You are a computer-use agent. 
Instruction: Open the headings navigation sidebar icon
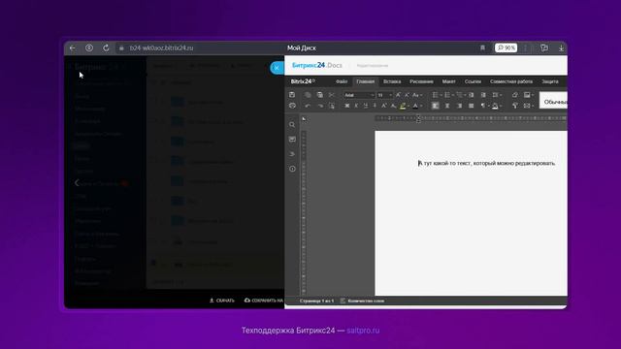coord(292,154)
